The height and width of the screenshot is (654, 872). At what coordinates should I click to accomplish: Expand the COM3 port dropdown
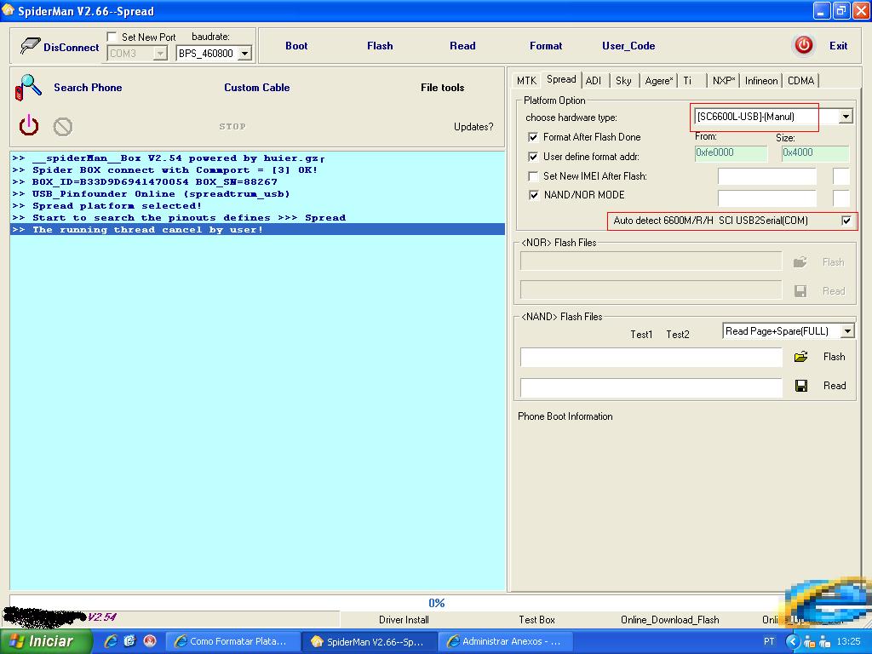point(160,54)
